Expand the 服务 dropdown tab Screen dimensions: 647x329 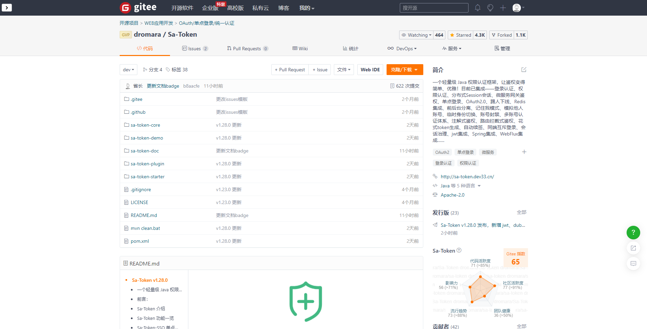(452, 49)
